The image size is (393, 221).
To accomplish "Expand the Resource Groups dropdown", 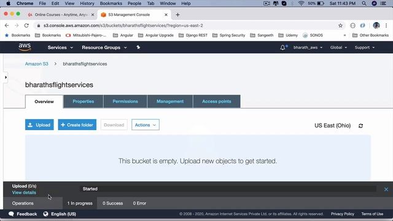I will (x=104, y=47).
